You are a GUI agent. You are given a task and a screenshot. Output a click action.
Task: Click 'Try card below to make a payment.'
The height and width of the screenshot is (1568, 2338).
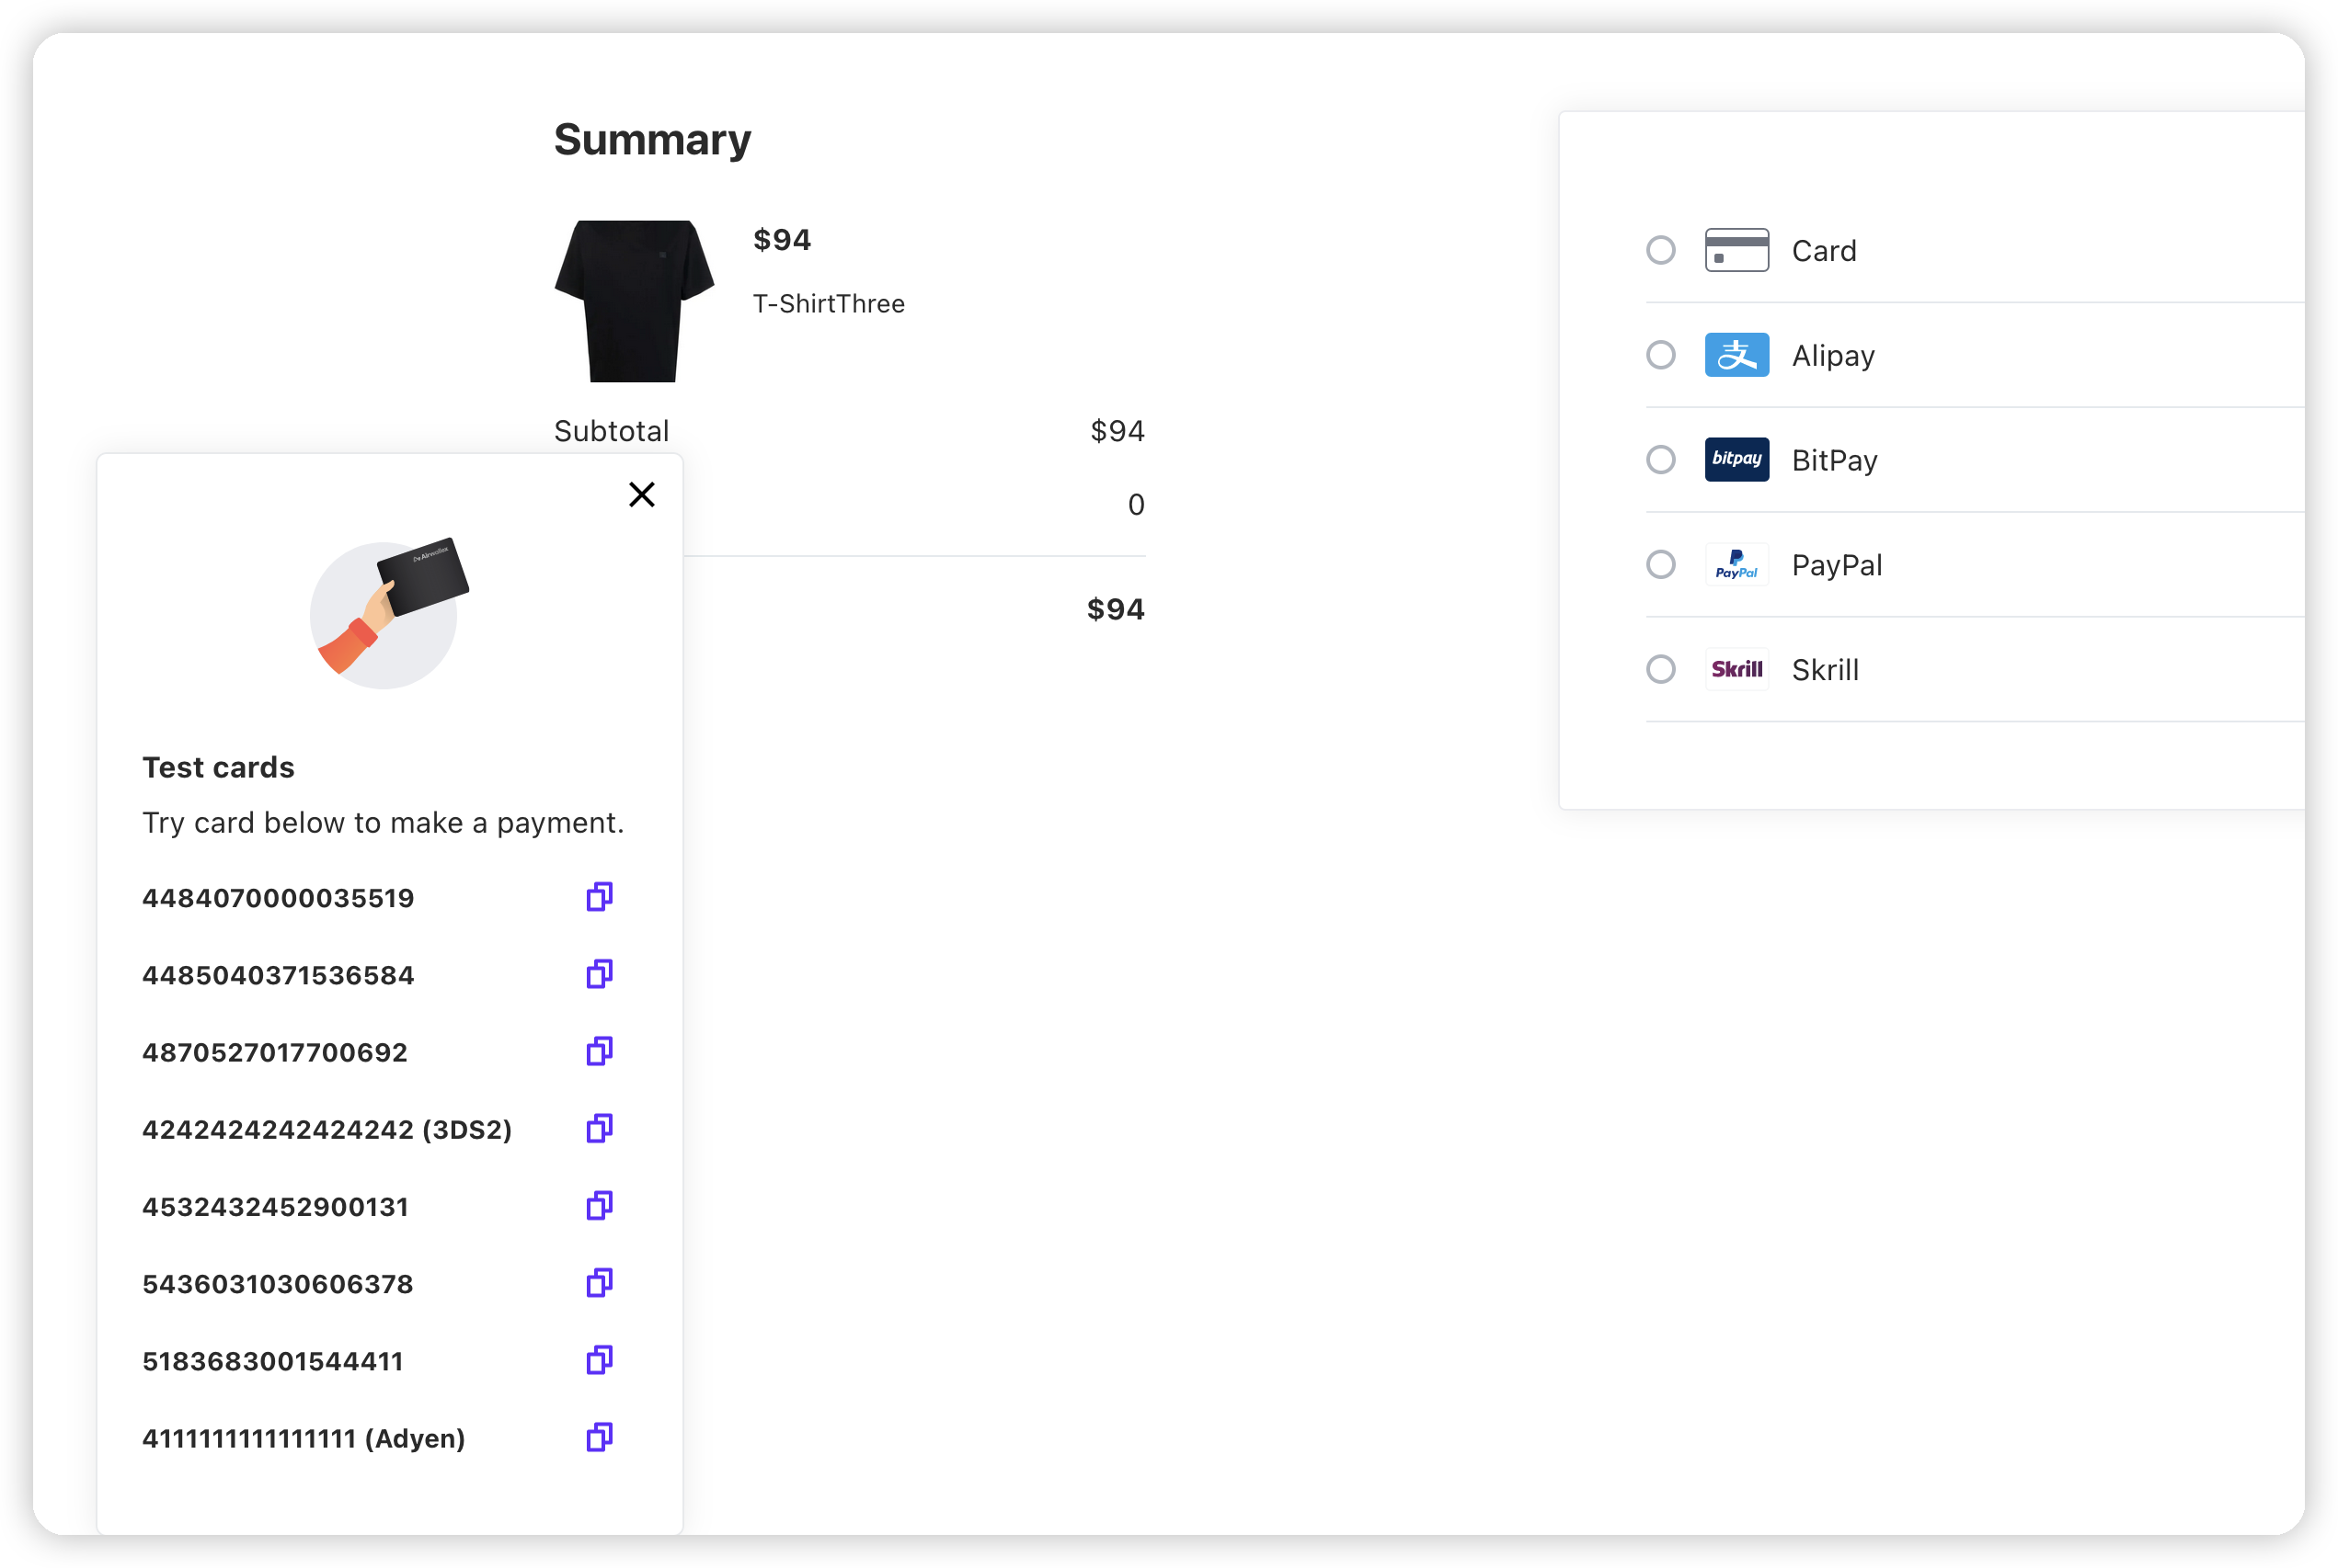click(384, 823)
